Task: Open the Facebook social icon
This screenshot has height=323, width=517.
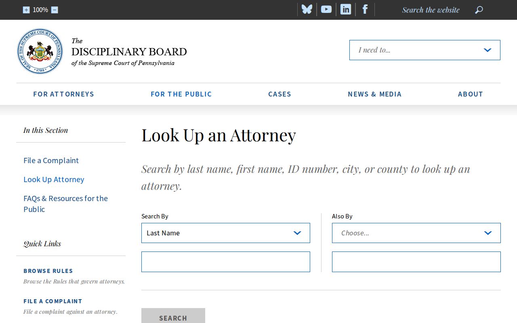Action: (365, 9)
